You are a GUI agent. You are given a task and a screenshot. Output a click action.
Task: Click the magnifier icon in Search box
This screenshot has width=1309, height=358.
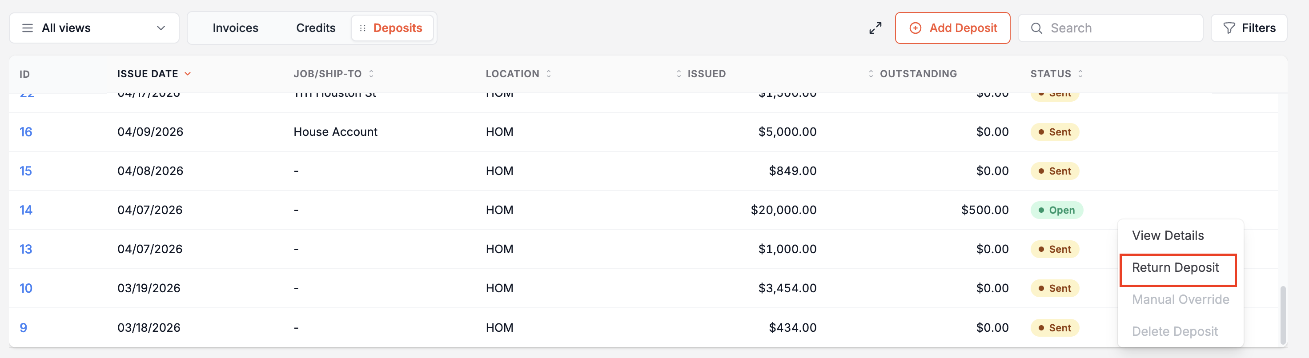pos(1036,28)
